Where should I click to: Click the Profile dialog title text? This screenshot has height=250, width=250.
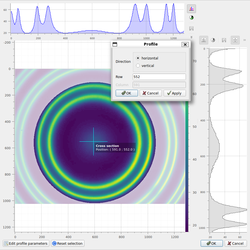(x=151, y=44)
